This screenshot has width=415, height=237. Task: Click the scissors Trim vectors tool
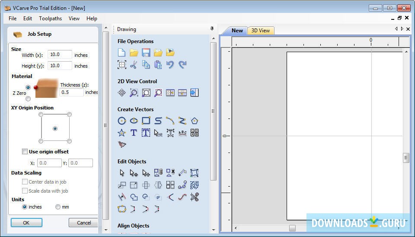(x=195, y=197)
